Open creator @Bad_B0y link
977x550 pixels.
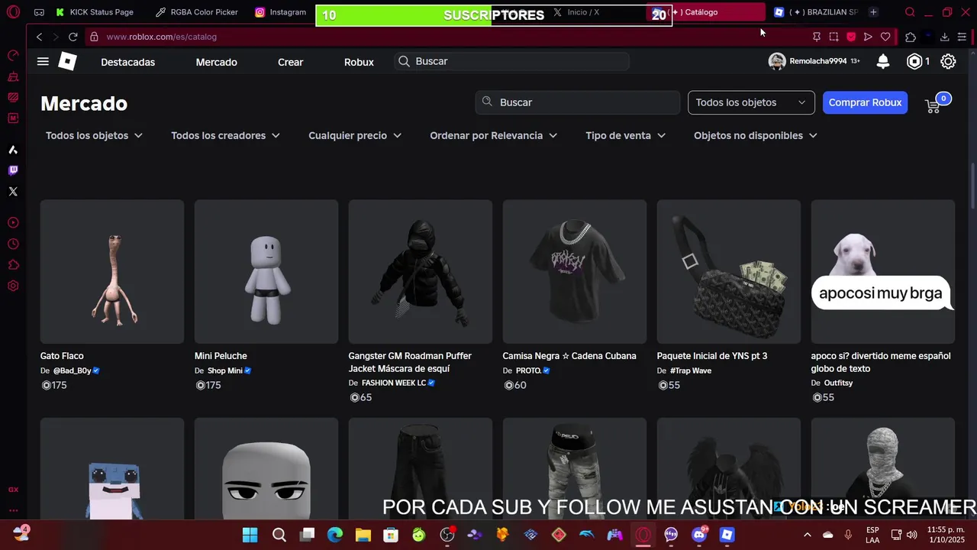(x=72, y=370)
